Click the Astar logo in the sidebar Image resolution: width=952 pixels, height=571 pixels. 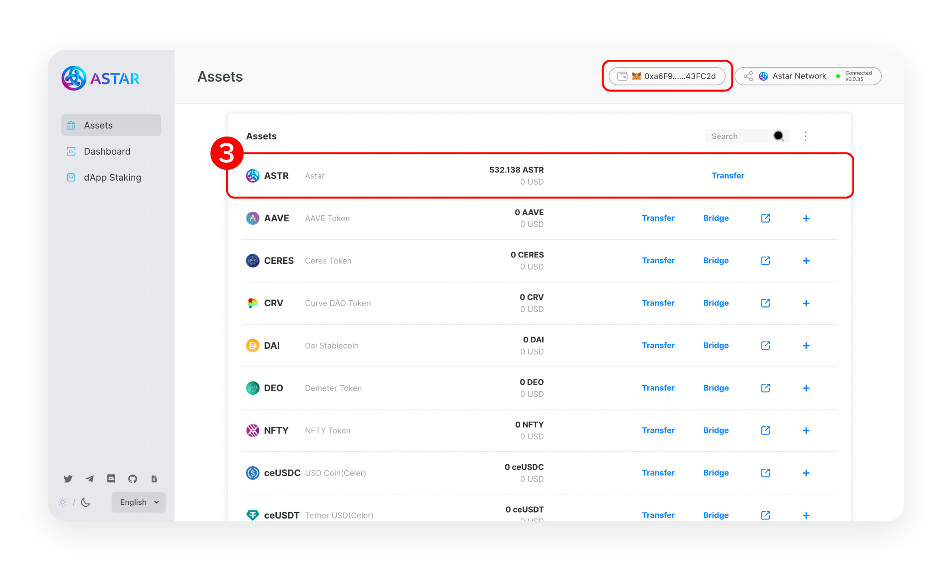pos(100,78)
